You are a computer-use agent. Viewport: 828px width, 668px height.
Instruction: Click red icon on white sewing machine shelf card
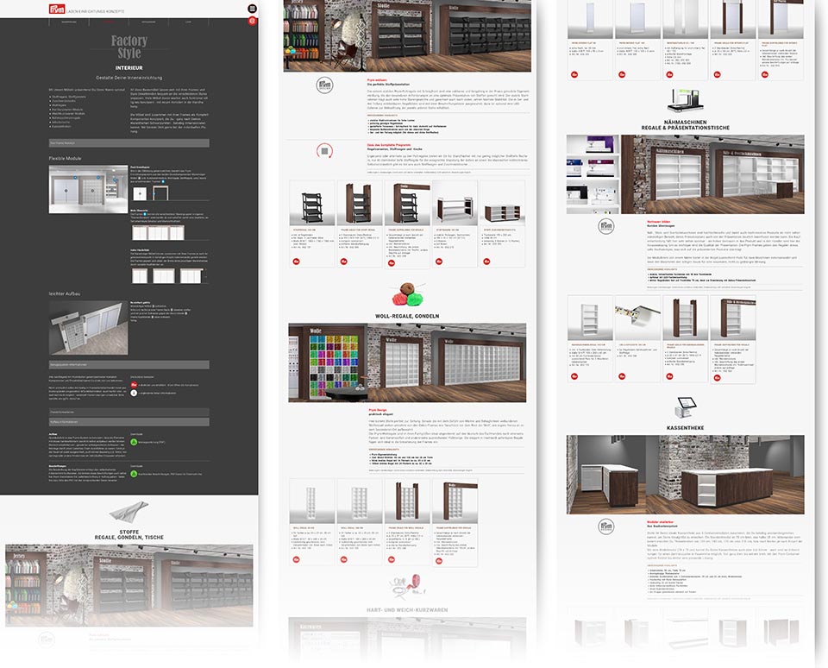pyautogui.click(x=574, y=376)
